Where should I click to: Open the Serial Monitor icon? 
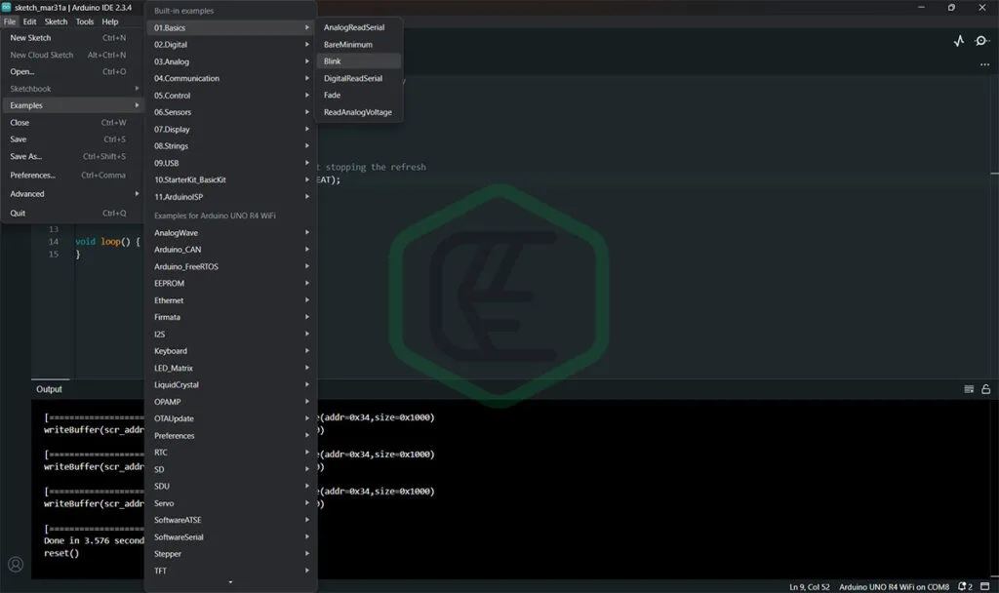click(x=981, y=41)
